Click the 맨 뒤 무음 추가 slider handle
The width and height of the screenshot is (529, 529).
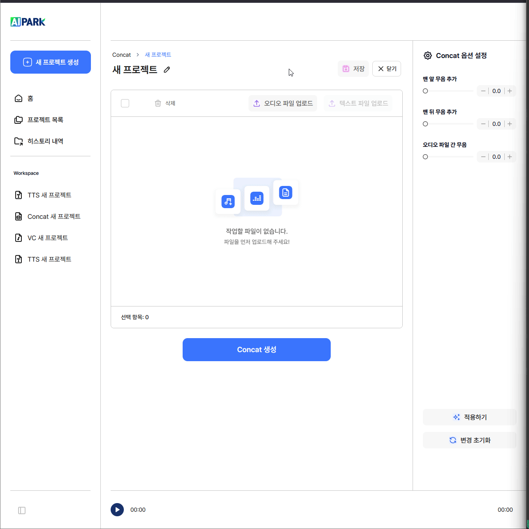[x=425, y=124]
